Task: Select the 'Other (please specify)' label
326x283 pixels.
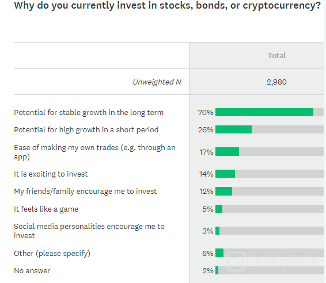Action: pos(52,253)
